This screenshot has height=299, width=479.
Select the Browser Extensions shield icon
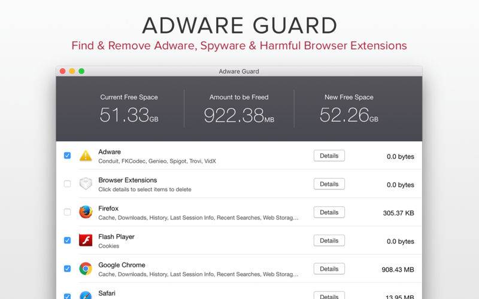click(86, 184)
